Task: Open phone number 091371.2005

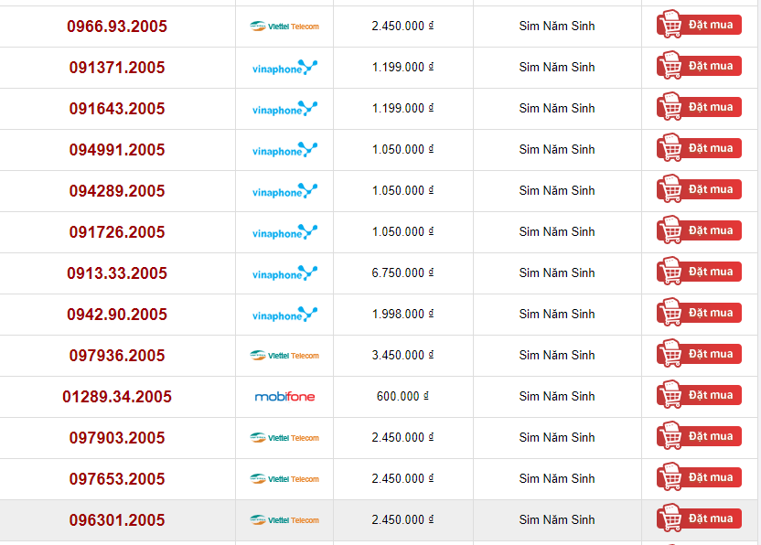Action: (x=117, y=68)
